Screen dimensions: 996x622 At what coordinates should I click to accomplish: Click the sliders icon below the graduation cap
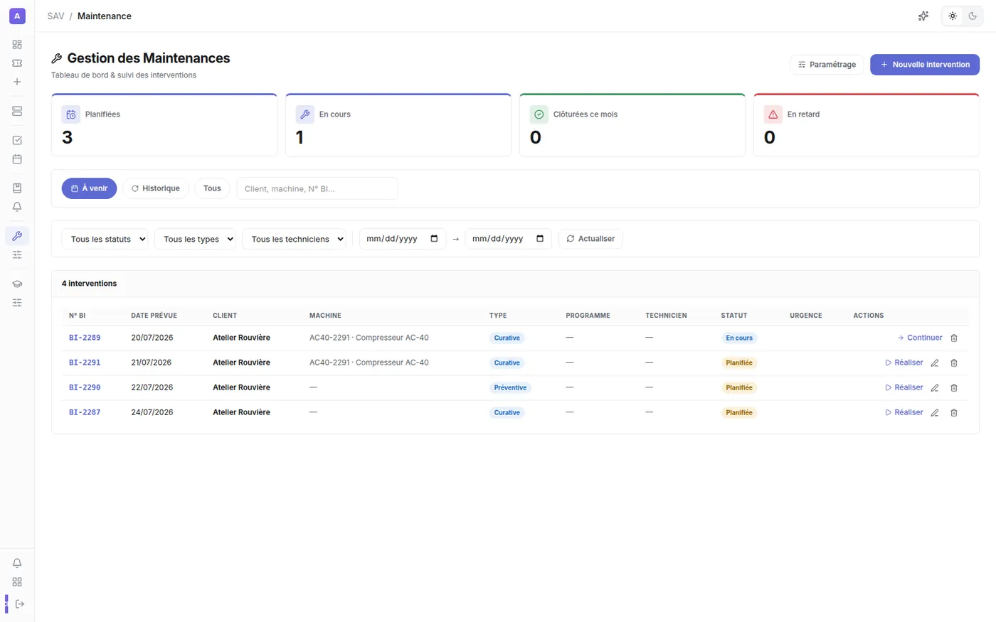point(17,303)
